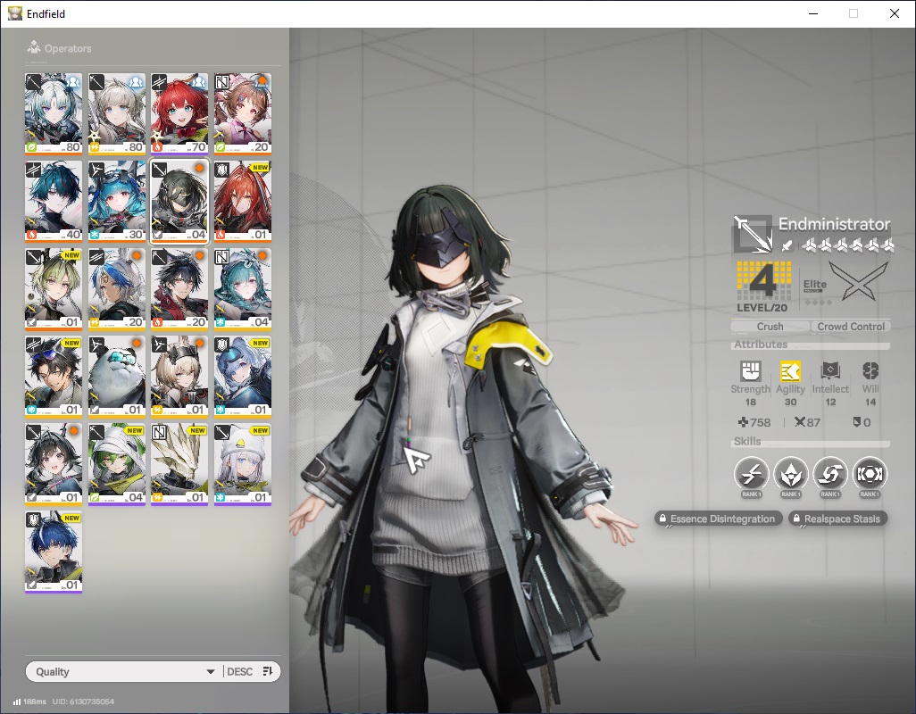Select the blue-and-white-haired operator with glasses card

tap(116, 288)
